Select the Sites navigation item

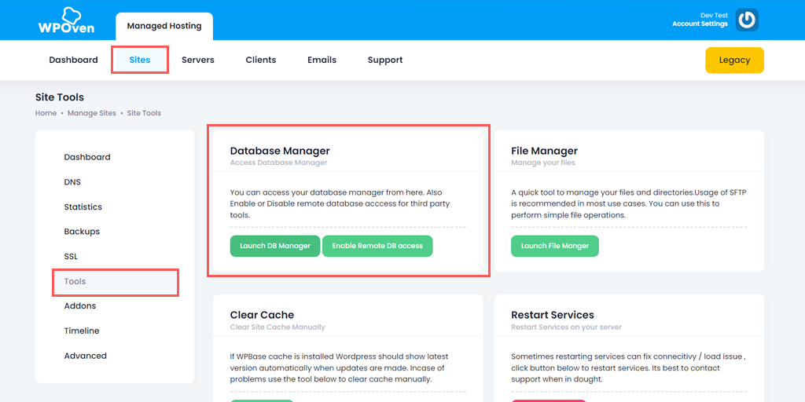coord(140,60)
